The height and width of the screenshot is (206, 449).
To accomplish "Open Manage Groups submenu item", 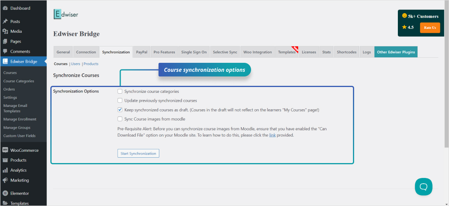I will 17,128.
